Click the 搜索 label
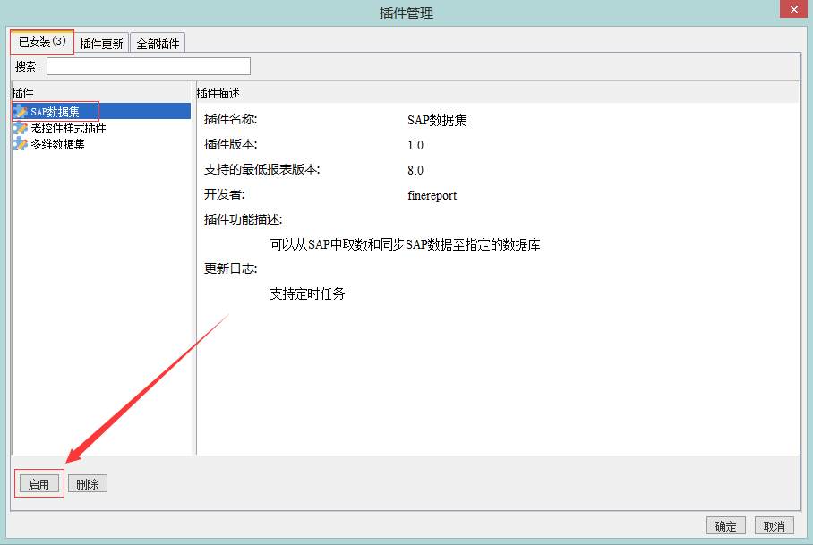This screenshot has height=545, width=813. pyautogui.click(x=28, y=67)
